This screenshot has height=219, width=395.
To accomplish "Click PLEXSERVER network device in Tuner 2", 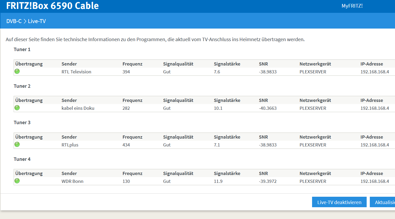I will [313, 108].
